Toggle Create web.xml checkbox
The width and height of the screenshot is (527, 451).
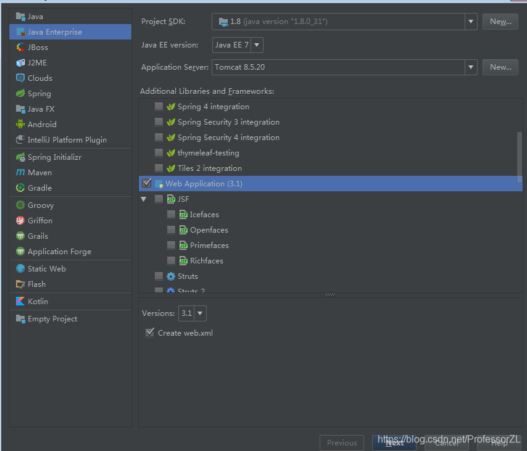150,333
